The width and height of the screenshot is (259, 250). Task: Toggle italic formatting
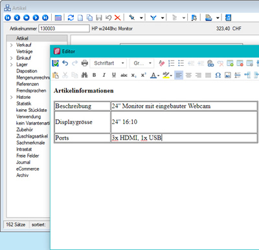tap(104, 75)
